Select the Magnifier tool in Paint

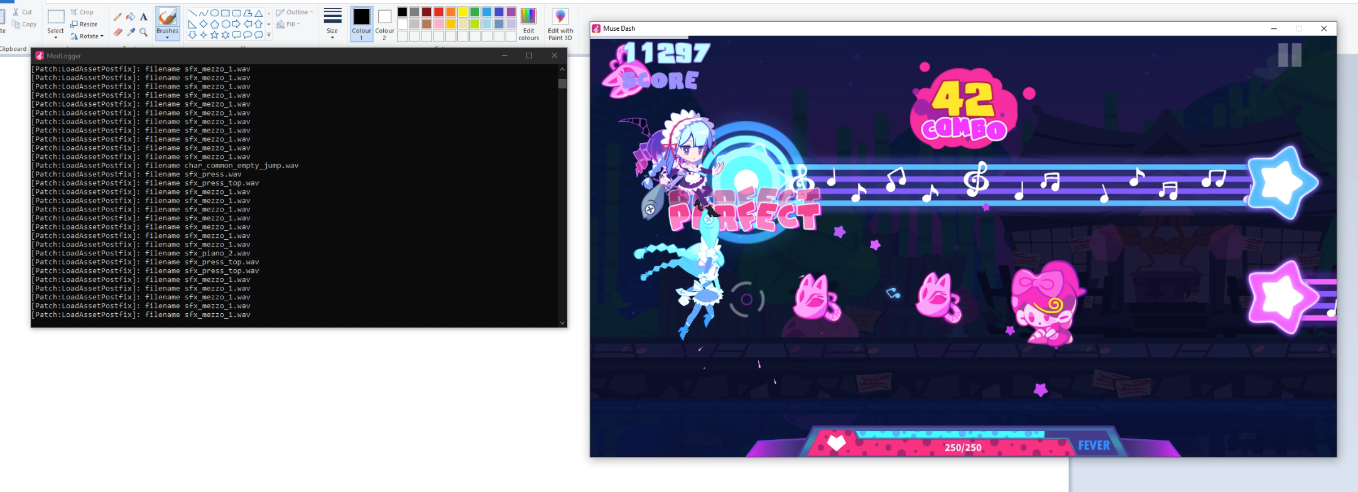(x=144, y=32)
